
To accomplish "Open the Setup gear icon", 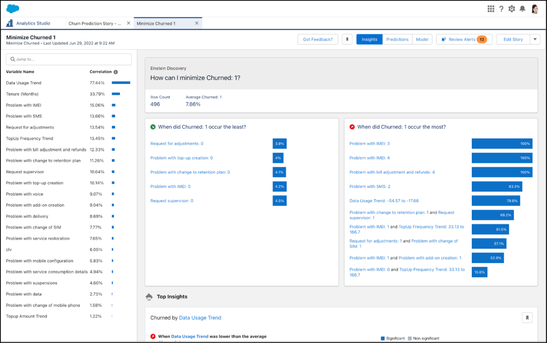I will [x=512, y=9].
